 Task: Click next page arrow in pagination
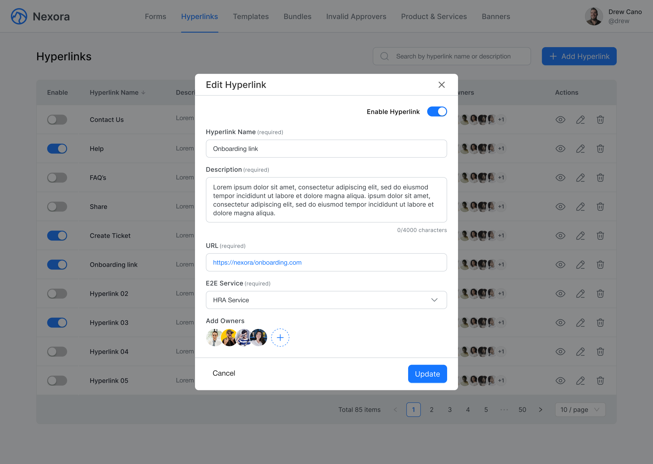click(541, 410)
